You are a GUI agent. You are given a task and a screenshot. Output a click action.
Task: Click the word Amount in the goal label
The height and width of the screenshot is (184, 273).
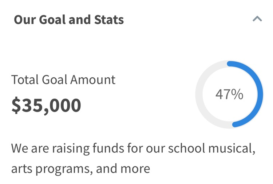point(93,79)
